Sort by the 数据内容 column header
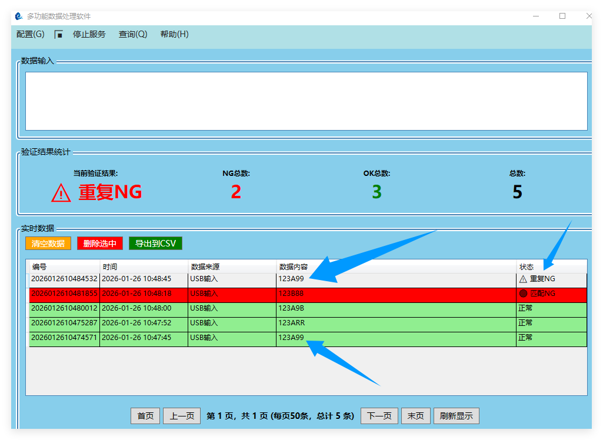603x440 pixels. (396, 266)
